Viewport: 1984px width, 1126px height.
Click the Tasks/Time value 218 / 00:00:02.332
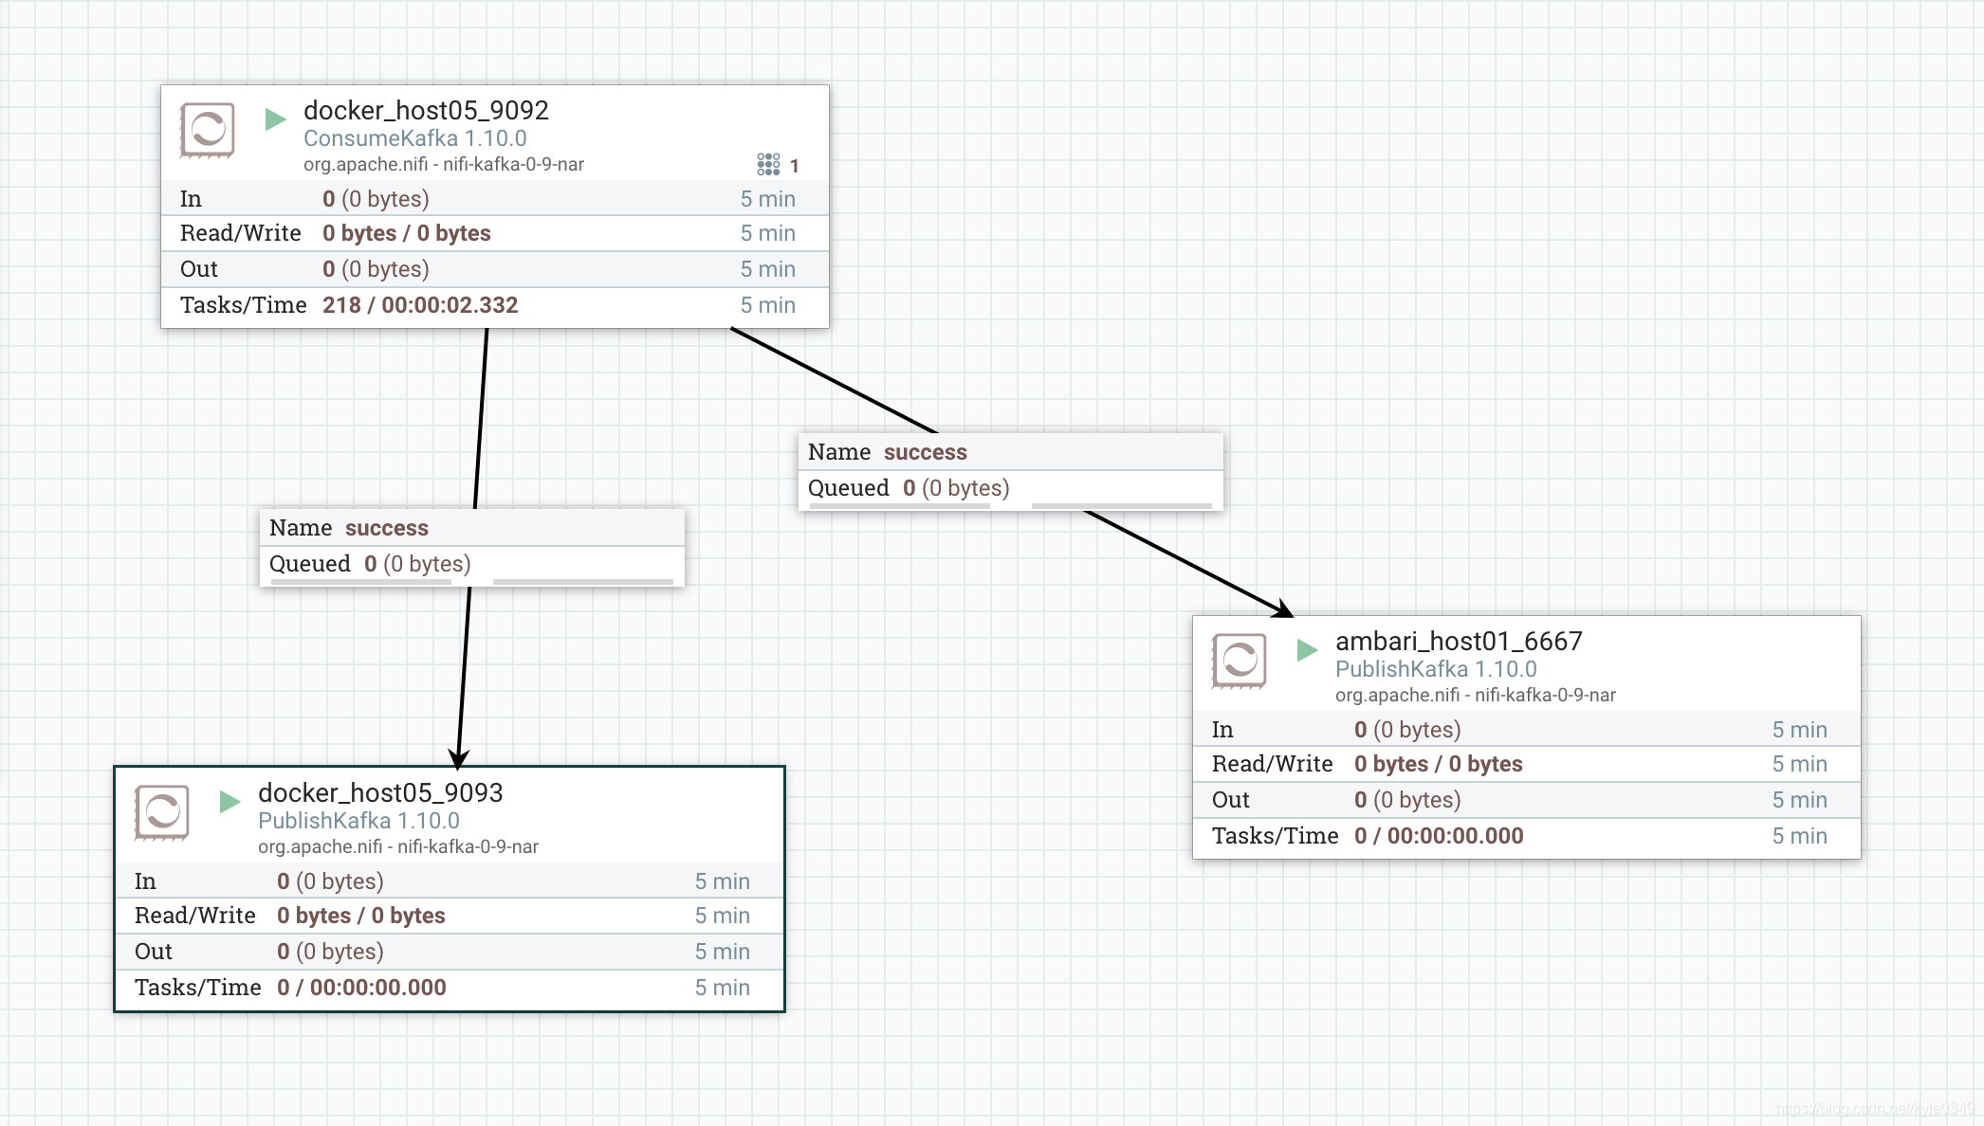pyautogui.click(x=420, y=305)
